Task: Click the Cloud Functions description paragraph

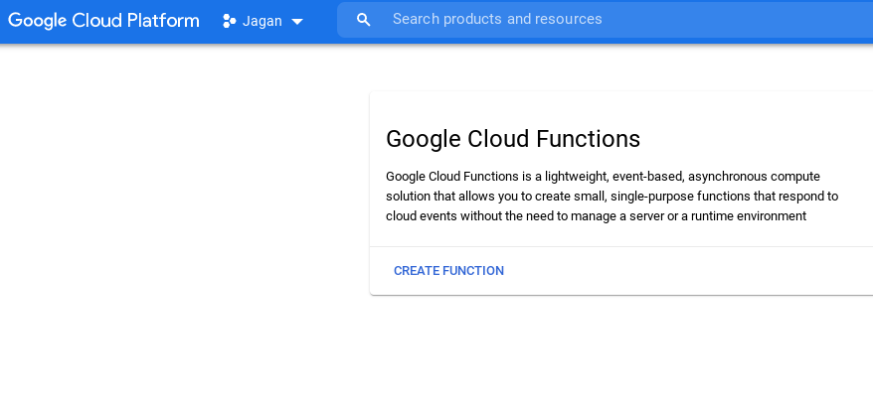Action: coord(611,196)
